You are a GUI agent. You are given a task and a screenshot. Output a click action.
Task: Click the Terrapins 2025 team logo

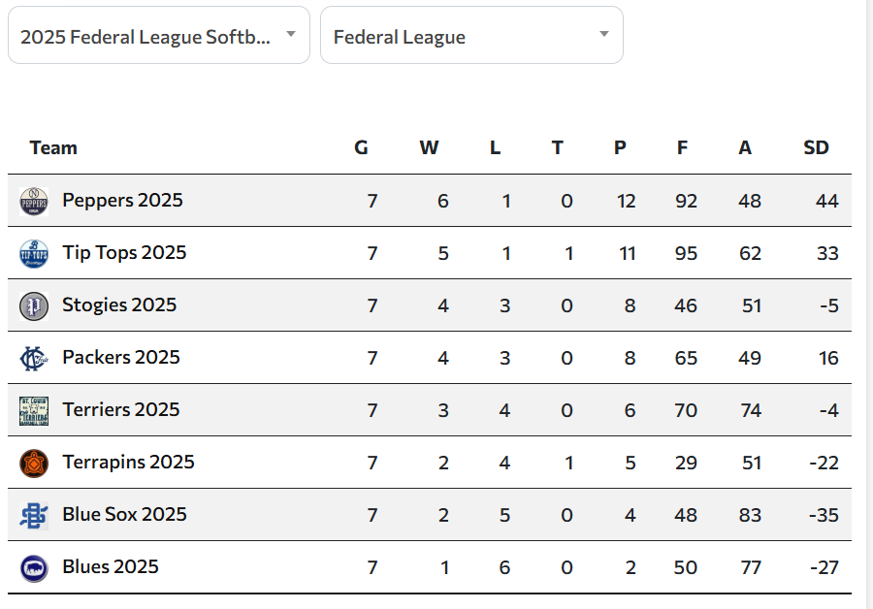tap(34, 463)
